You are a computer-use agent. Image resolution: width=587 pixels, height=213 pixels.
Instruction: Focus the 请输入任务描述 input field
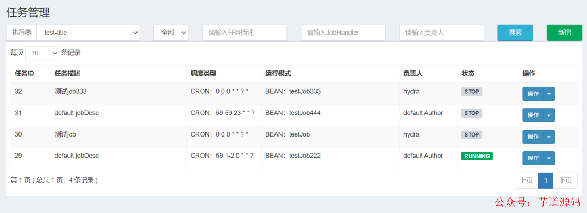click(x=245, y=33)
